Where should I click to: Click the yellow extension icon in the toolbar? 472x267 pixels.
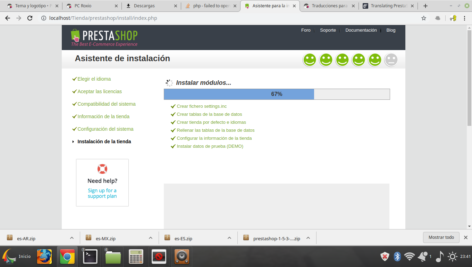(x=453, y=18)
